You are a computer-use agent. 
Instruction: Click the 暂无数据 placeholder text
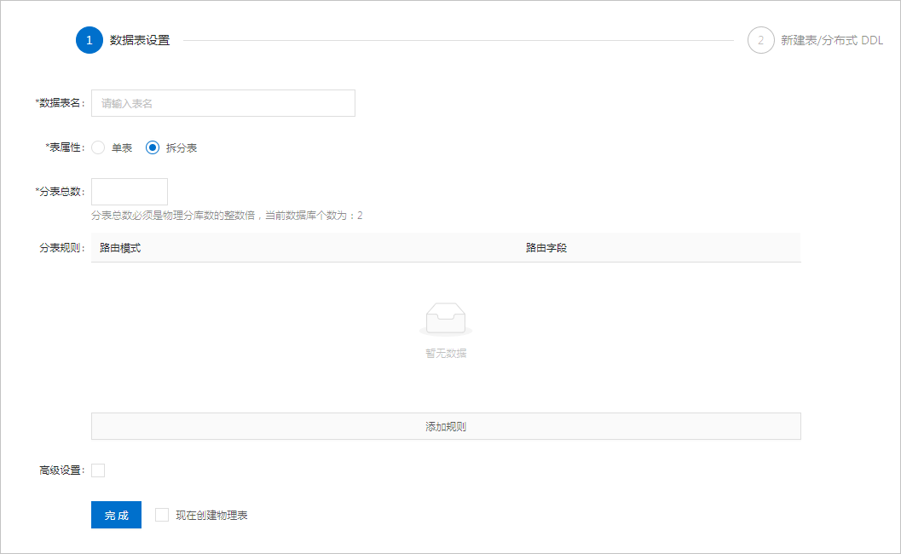tap(446, 354)
